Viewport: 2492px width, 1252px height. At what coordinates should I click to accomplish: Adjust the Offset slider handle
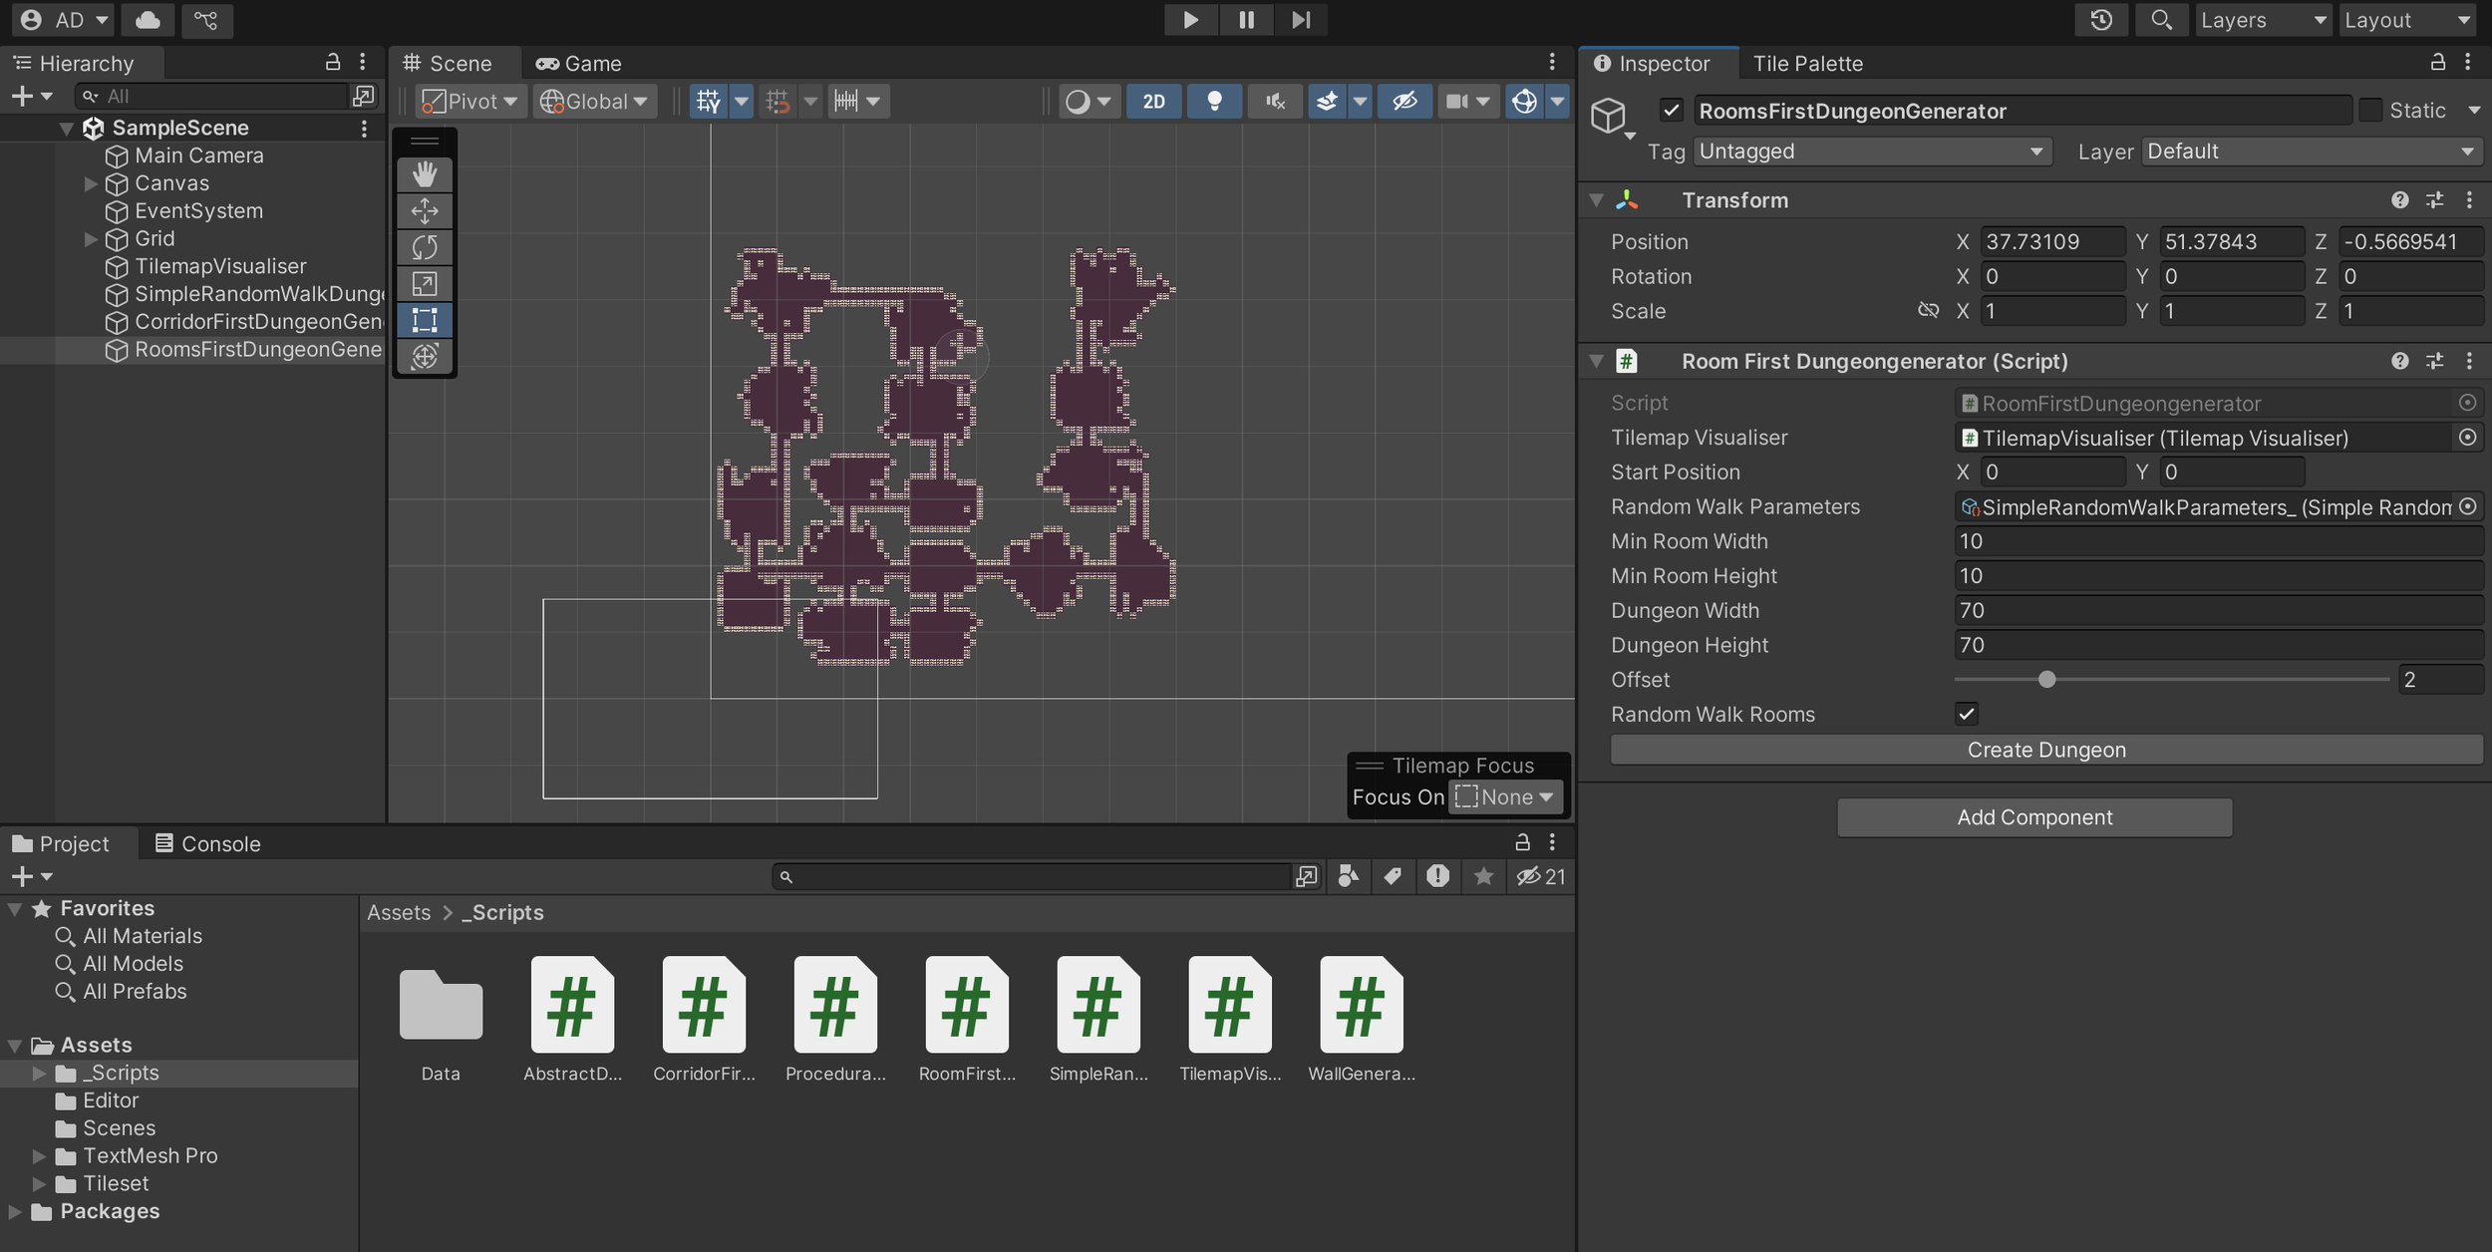(x=2047, y=680)
